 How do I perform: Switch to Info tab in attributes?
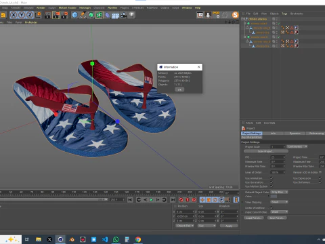pos(273,134)
